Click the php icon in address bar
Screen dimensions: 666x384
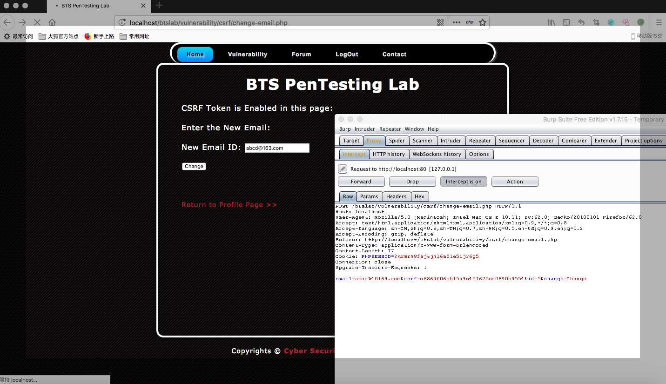pos(470,22)
